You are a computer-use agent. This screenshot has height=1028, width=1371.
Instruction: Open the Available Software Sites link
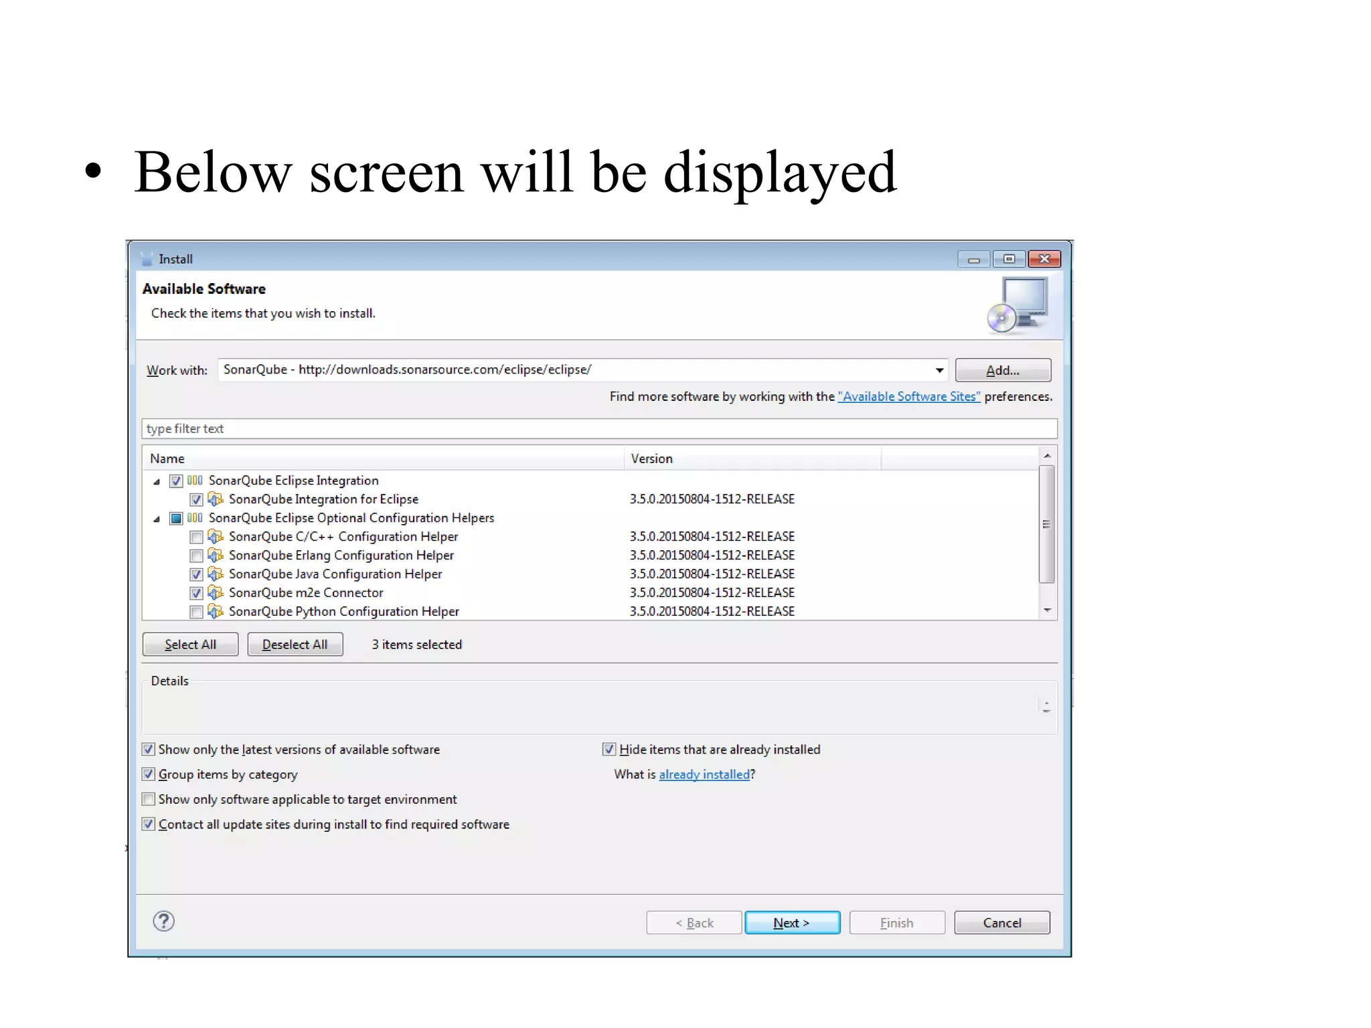coord(909,396)
